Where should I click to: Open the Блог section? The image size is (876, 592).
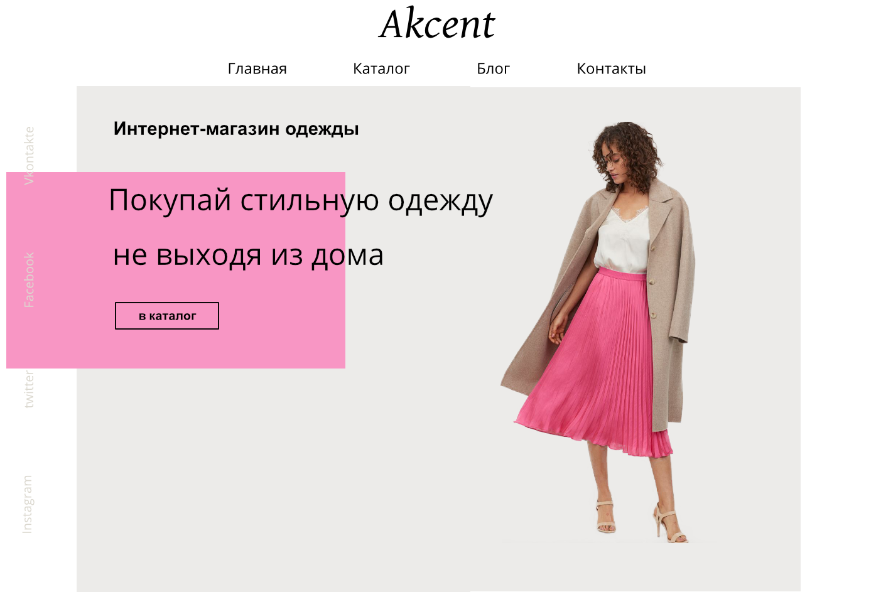[494, 68]
